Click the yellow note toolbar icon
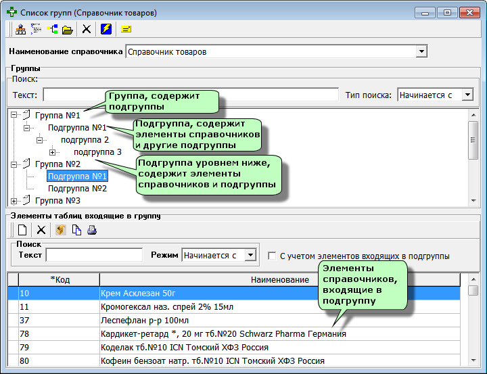487x374 pixels. click(x=126, y=30)
